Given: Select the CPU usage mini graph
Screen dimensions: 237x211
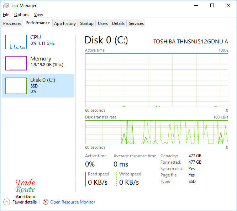Looking at the screenshot, I should click(x=16, y=42).
